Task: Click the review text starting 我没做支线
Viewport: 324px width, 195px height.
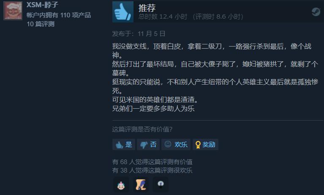Action: pos(215,77)
